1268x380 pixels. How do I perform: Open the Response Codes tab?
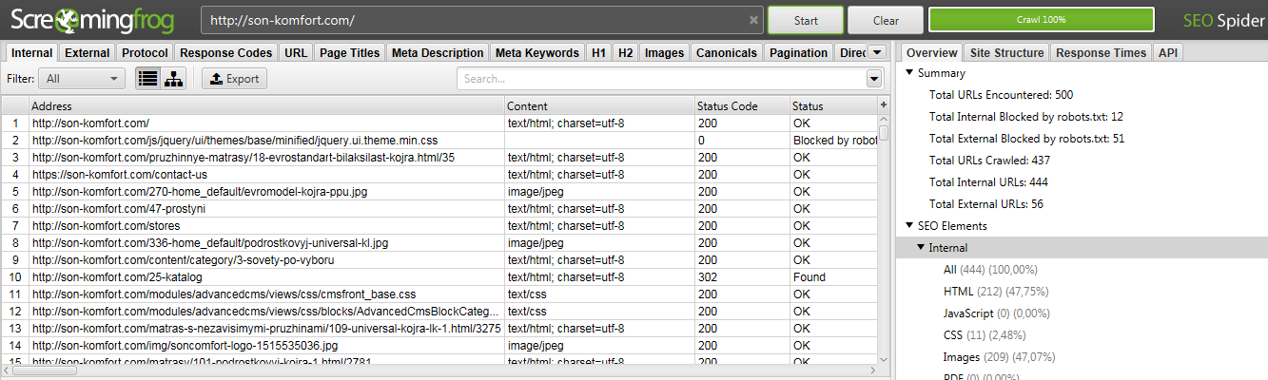pos(225,53)
